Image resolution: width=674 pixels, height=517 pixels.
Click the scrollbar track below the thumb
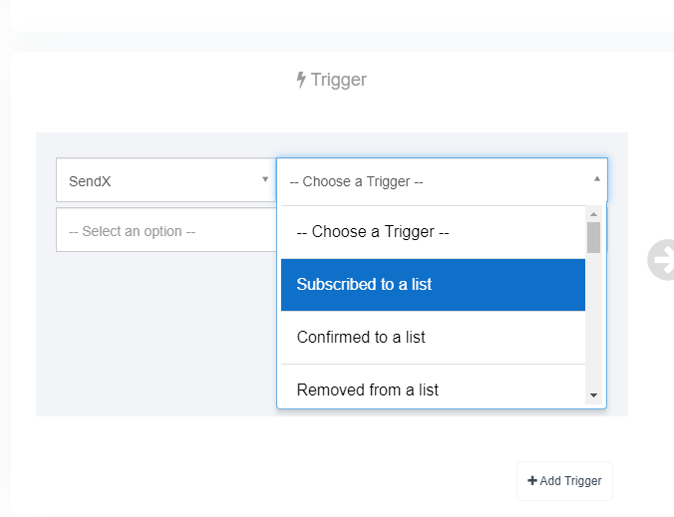pyautogui.click(x=593, y=320)
